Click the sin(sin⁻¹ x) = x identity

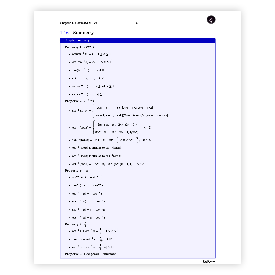[91, 54]
